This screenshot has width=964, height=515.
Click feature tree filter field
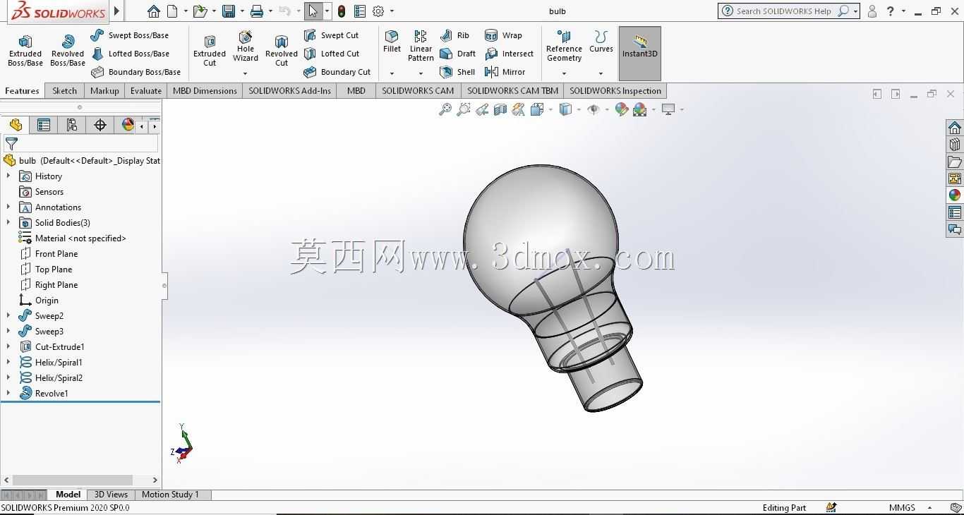pos(81,143)
